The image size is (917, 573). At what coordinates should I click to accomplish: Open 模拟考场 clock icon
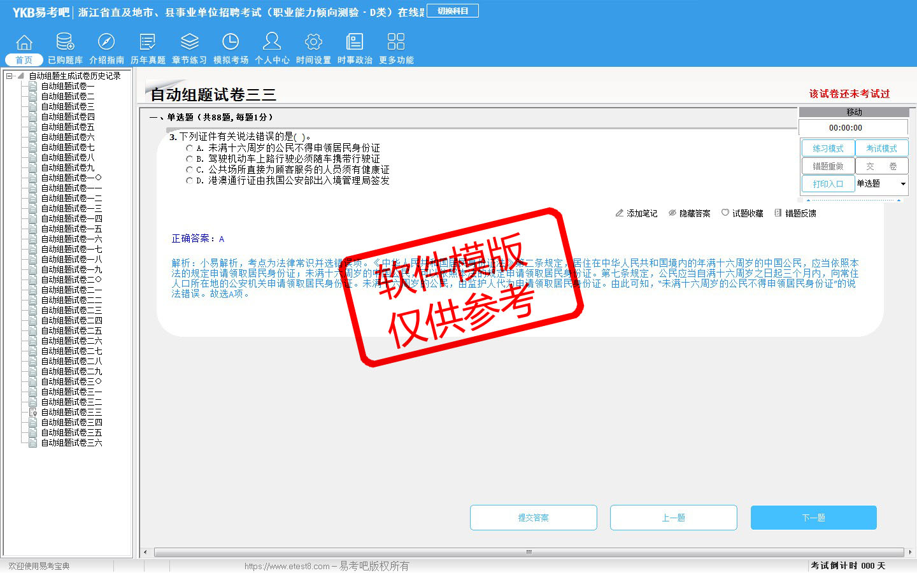click(x=231, y=43)
